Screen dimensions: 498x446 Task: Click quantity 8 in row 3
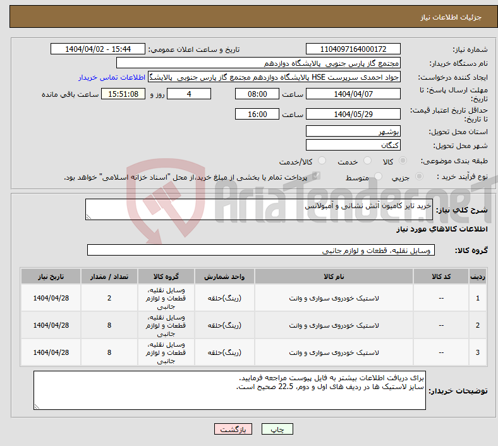[x=109, y=352]
